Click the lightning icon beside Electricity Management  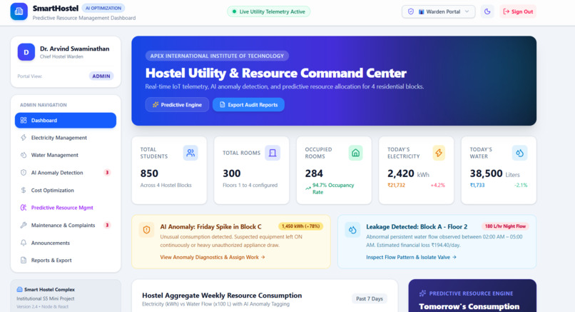(24, 138)
